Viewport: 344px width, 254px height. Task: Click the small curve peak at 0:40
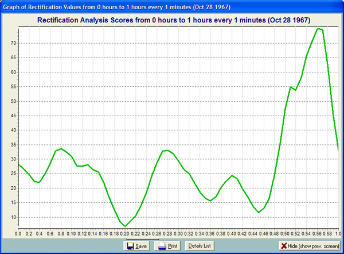click(x=232, y=175)
